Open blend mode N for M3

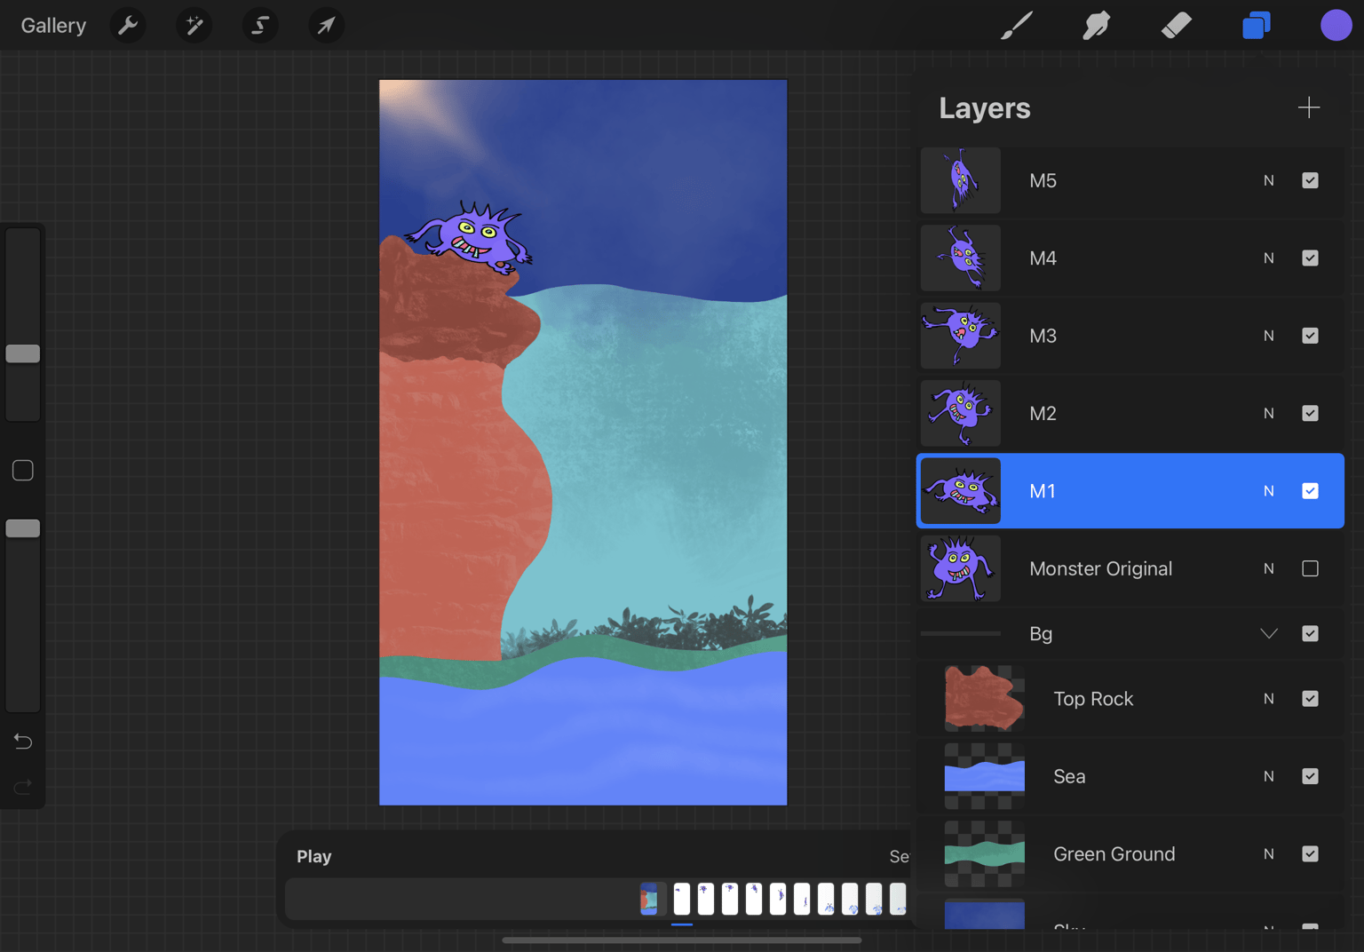tap(1269, 336)
